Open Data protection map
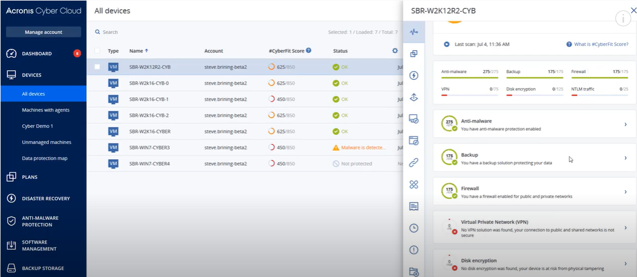This screenshot has height=277, width=637. [45, 159]
